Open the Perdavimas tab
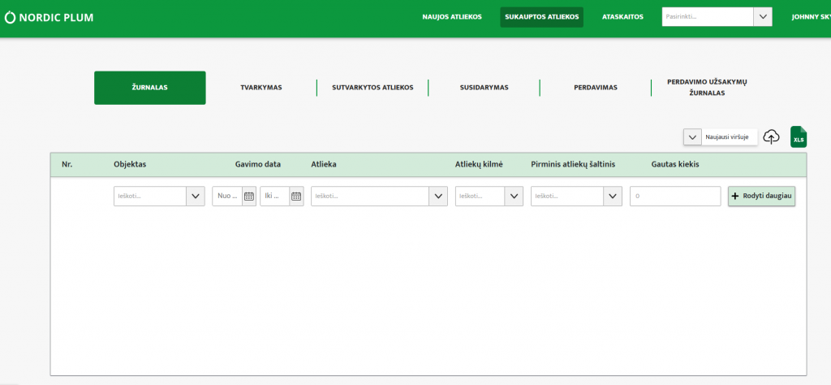The image size is (831, 385). tap(596, 88)
